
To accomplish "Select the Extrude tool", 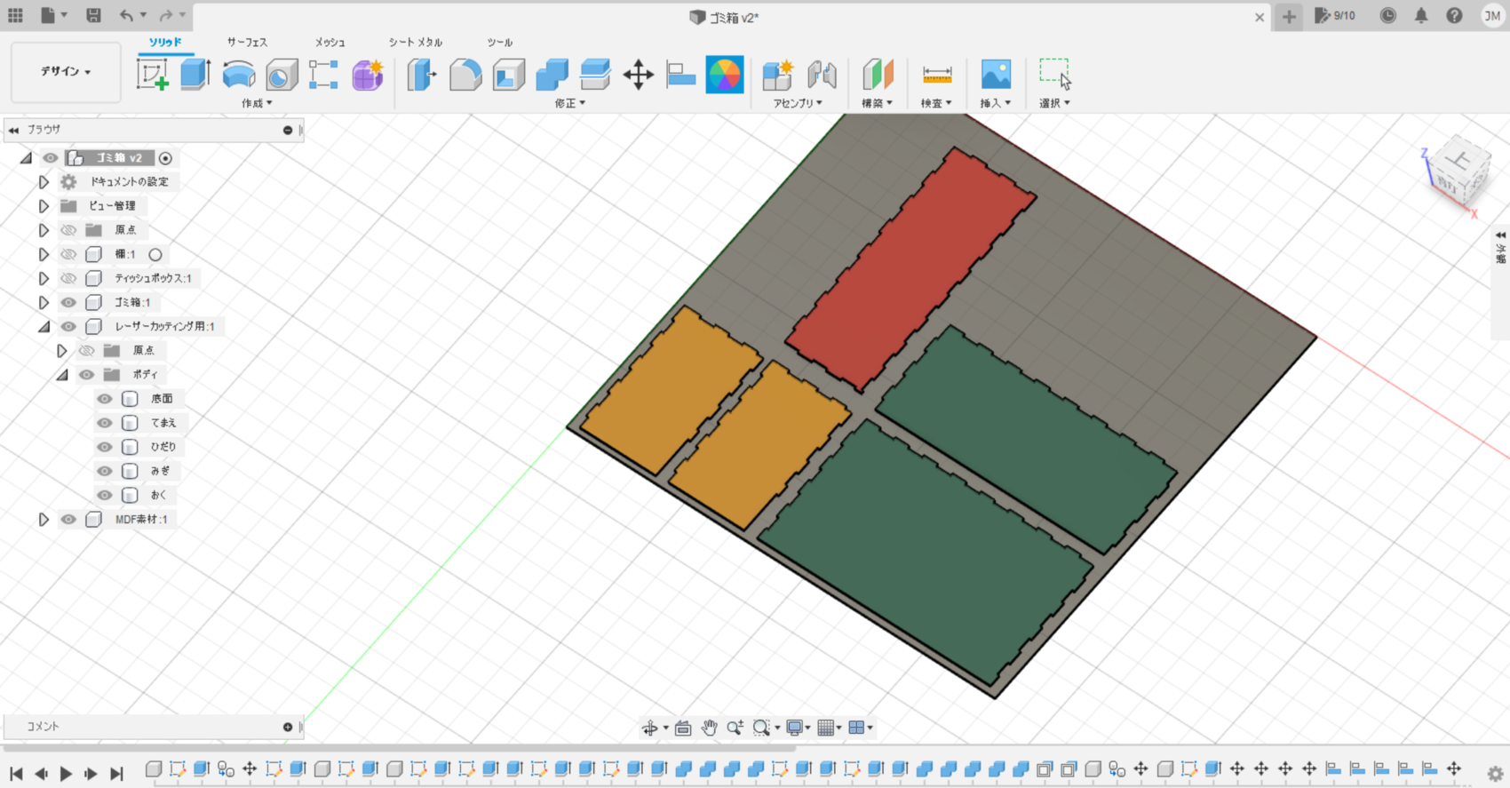I will [195, 75].
